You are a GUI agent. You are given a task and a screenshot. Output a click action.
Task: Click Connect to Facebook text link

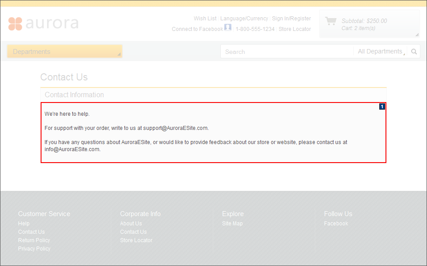[x=197, y=29]
